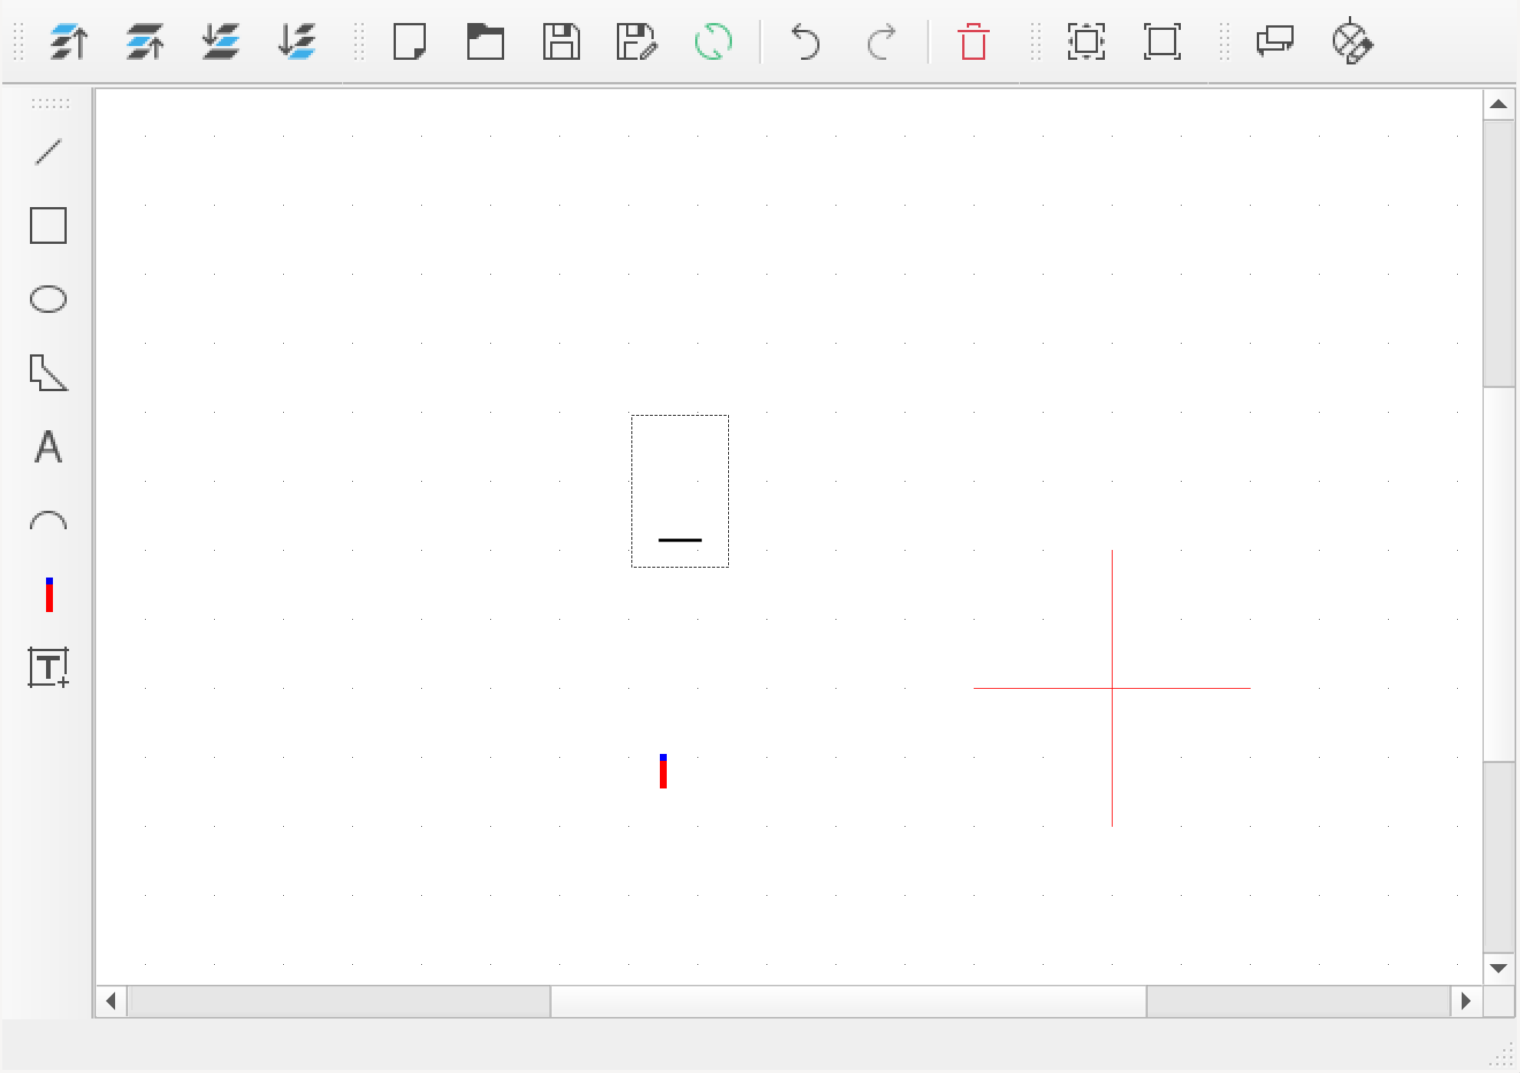Image resolution: width=1520 pixels, height=1073 pixels.
Task: Select the Line drawing tool
Action: pos(48,152)
